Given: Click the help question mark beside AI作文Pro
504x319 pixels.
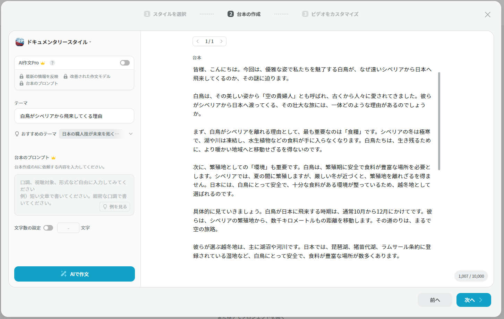Looking at the screenshot, I should point(52,63).
